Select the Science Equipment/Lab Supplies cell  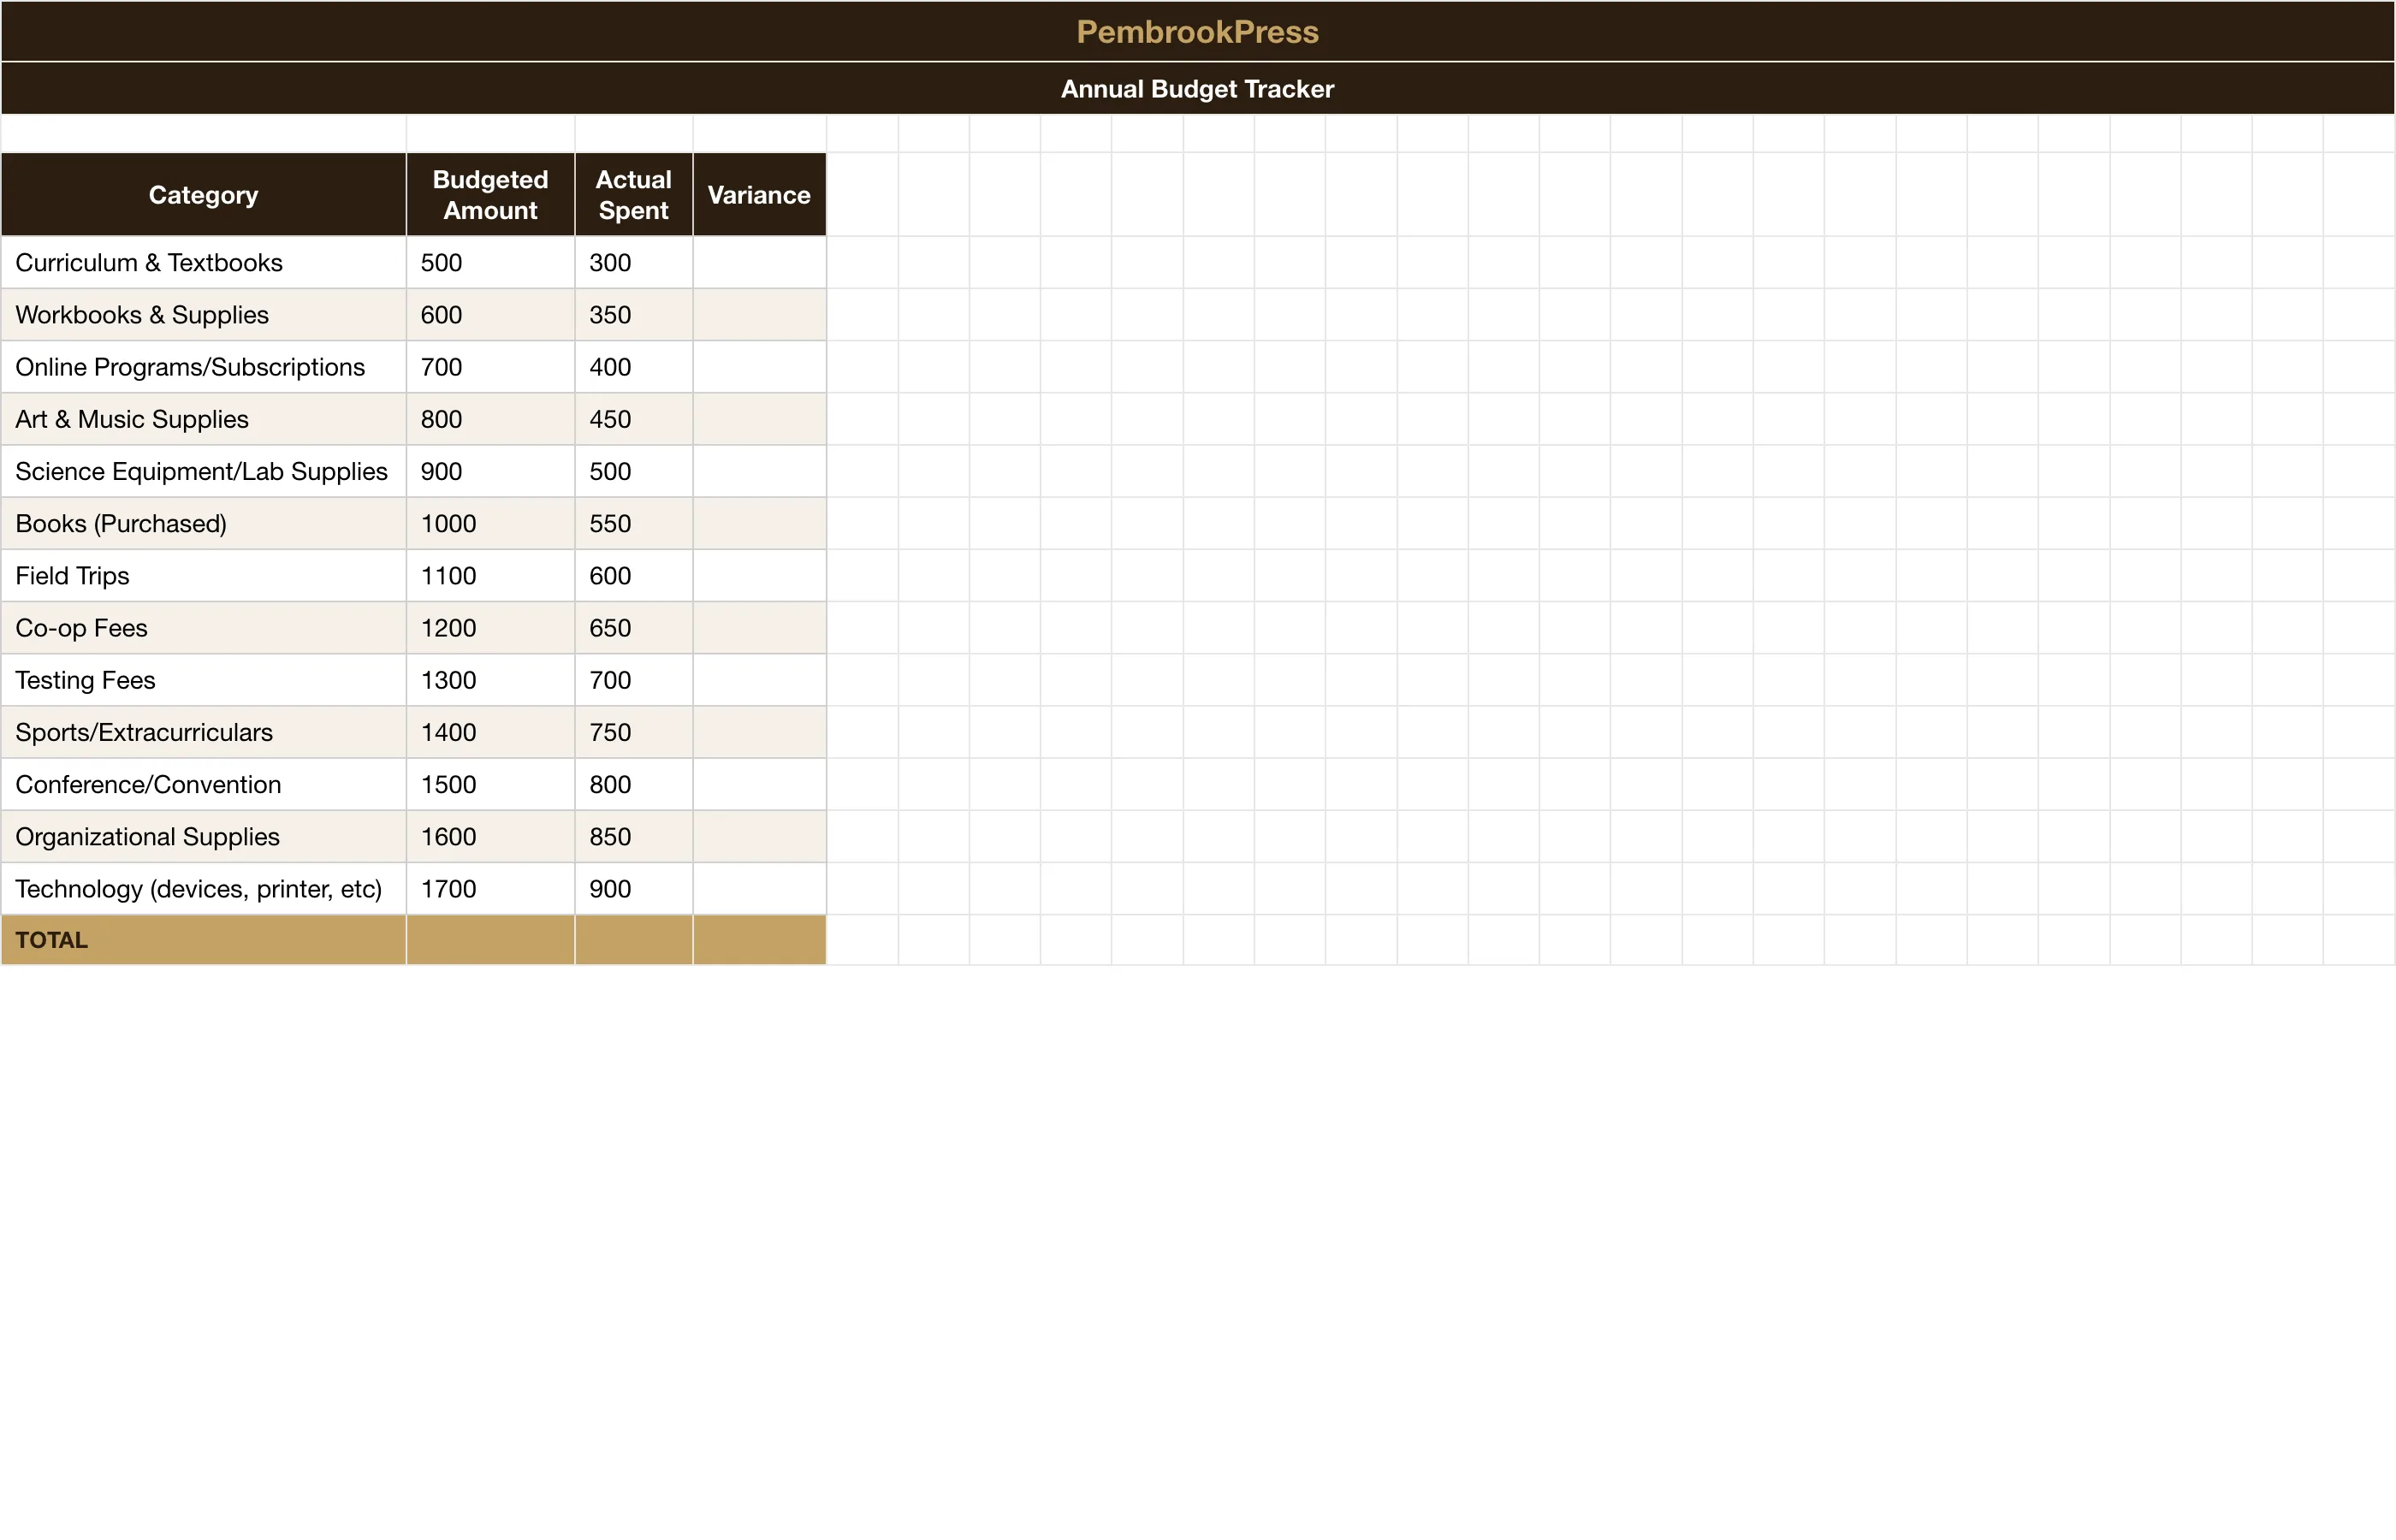pos(204,471)
